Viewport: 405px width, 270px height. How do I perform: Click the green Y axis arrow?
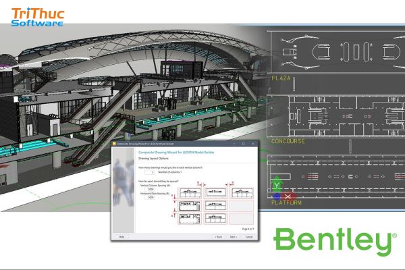pos(277,184)
